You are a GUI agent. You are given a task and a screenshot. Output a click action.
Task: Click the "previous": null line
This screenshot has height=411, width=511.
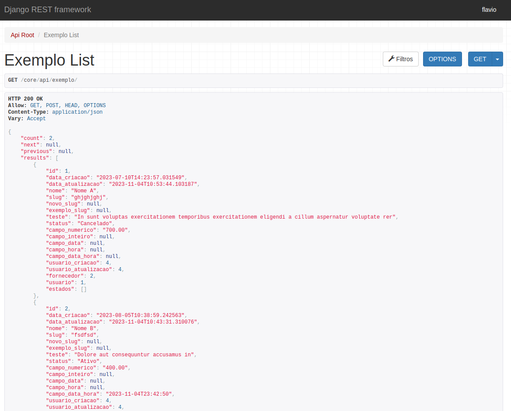(x=47, y=151)
